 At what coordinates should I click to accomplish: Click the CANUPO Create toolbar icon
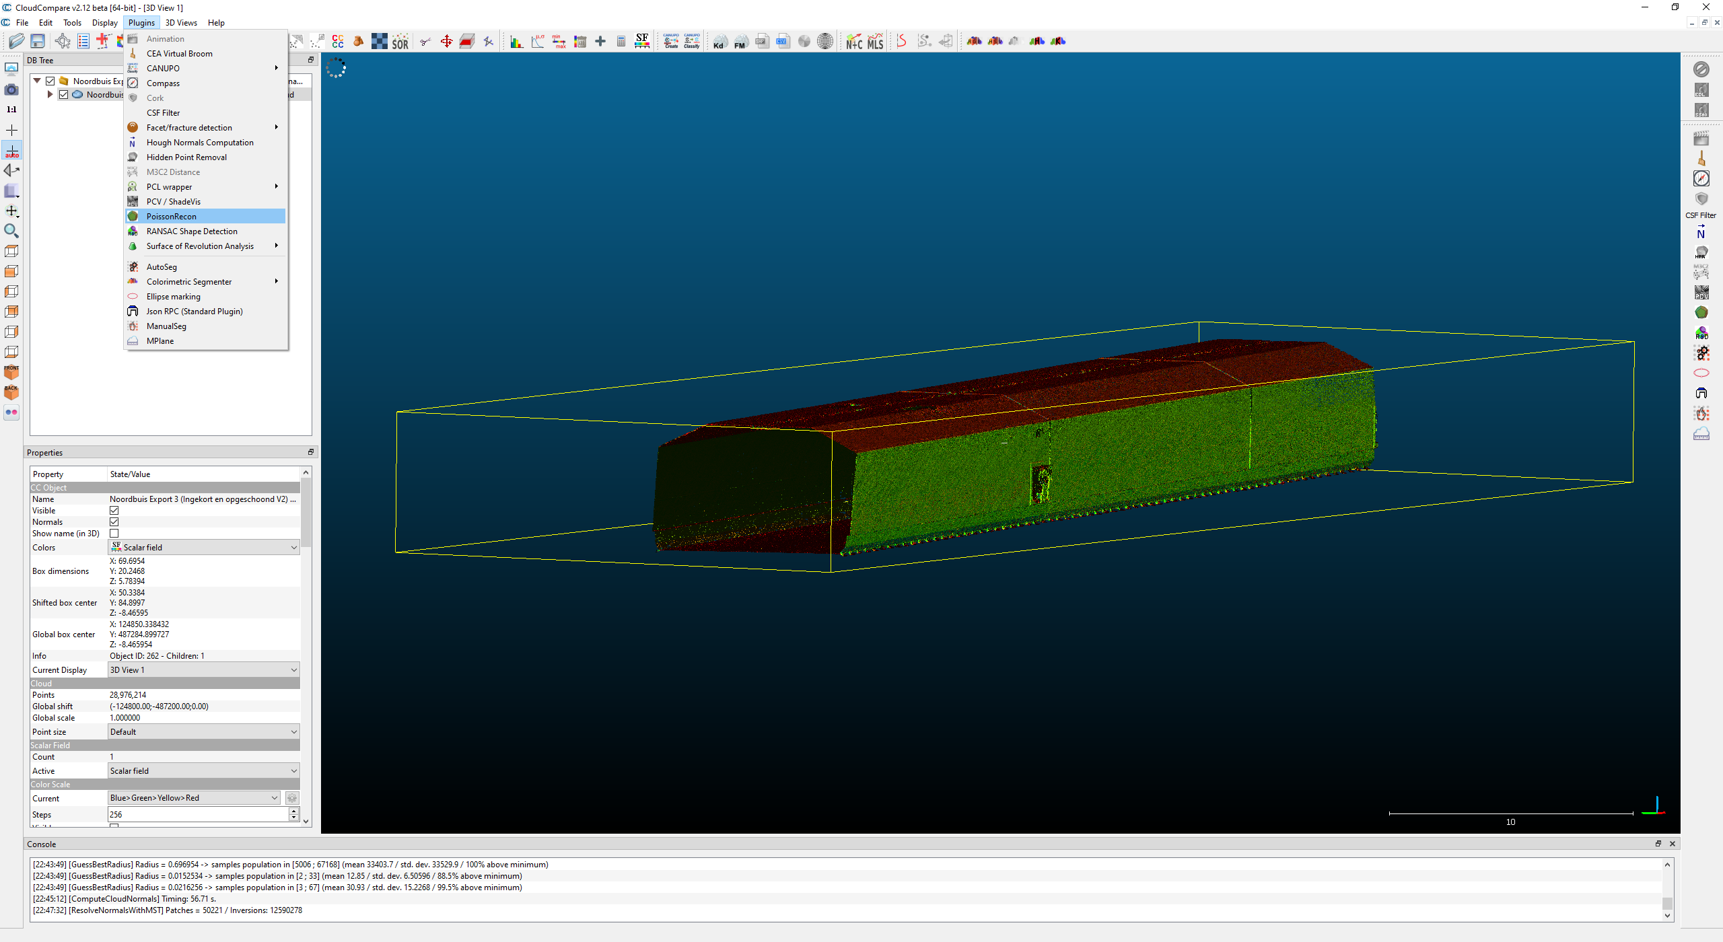click(671, 42)
